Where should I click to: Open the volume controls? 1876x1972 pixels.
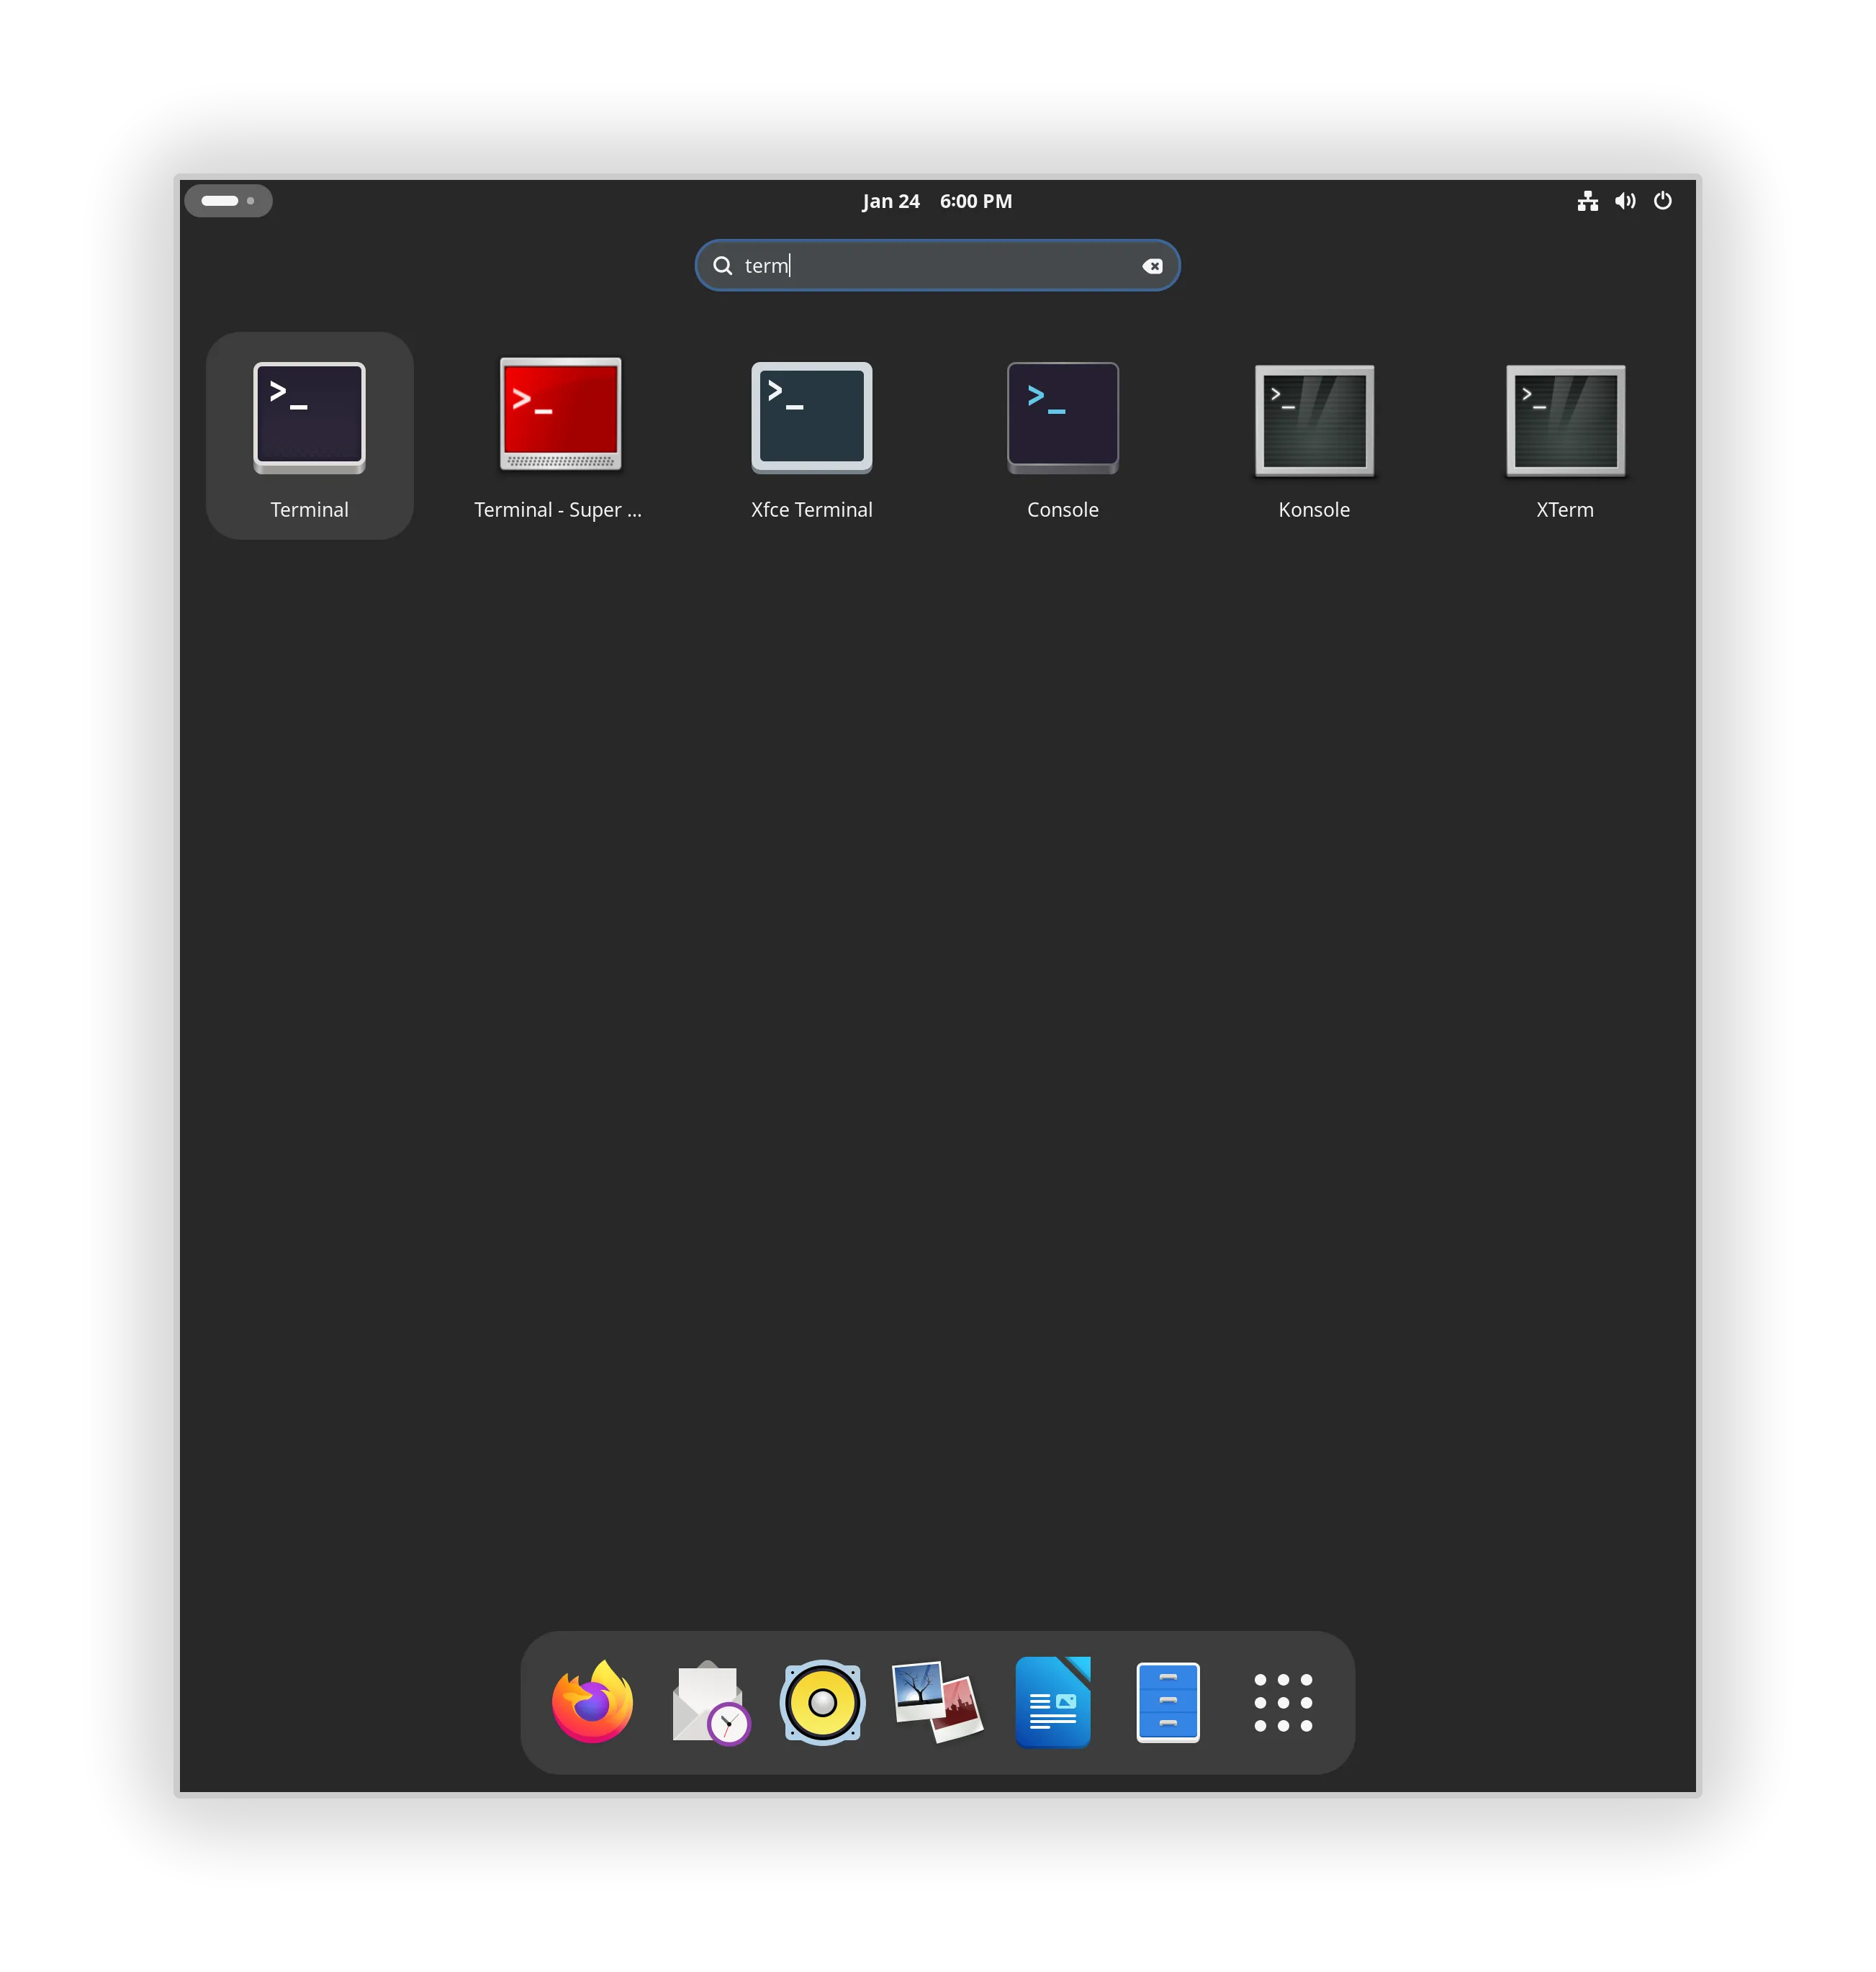point(1625,201)
